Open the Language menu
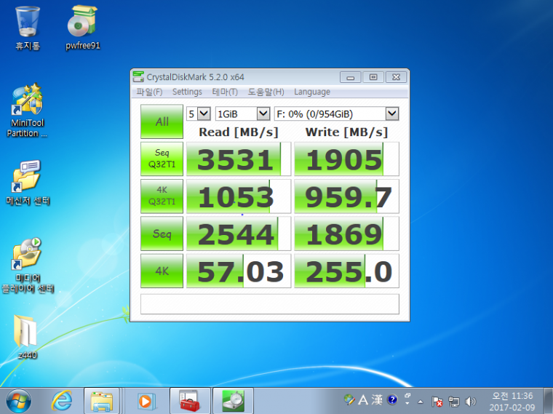Image resolution: width=553 pixels, height=414 pixels. click(312, 92)
